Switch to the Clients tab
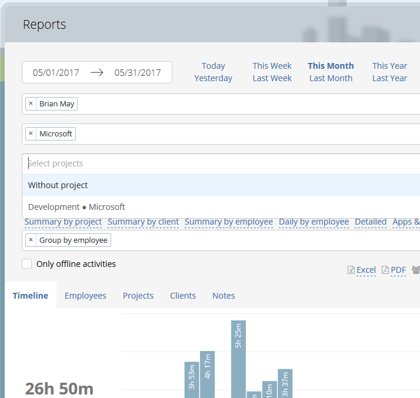 [x=183, y=296]
